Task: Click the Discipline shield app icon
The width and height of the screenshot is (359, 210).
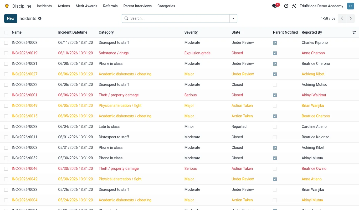Action: [x=7, y=6]
